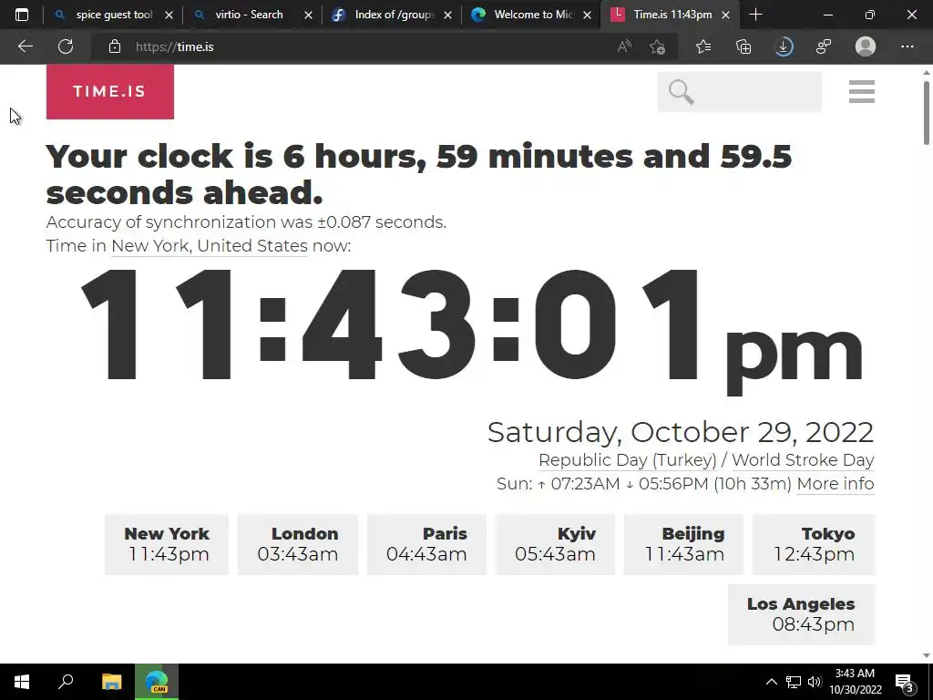
Task: Open the Downloads icon
Action: tap(784, 46)
